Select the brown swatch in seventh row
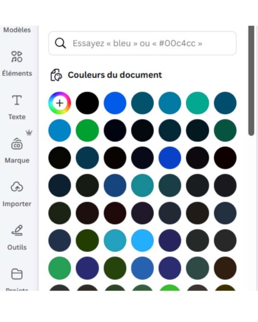This screenshot has height=322, width=258. 225,268
